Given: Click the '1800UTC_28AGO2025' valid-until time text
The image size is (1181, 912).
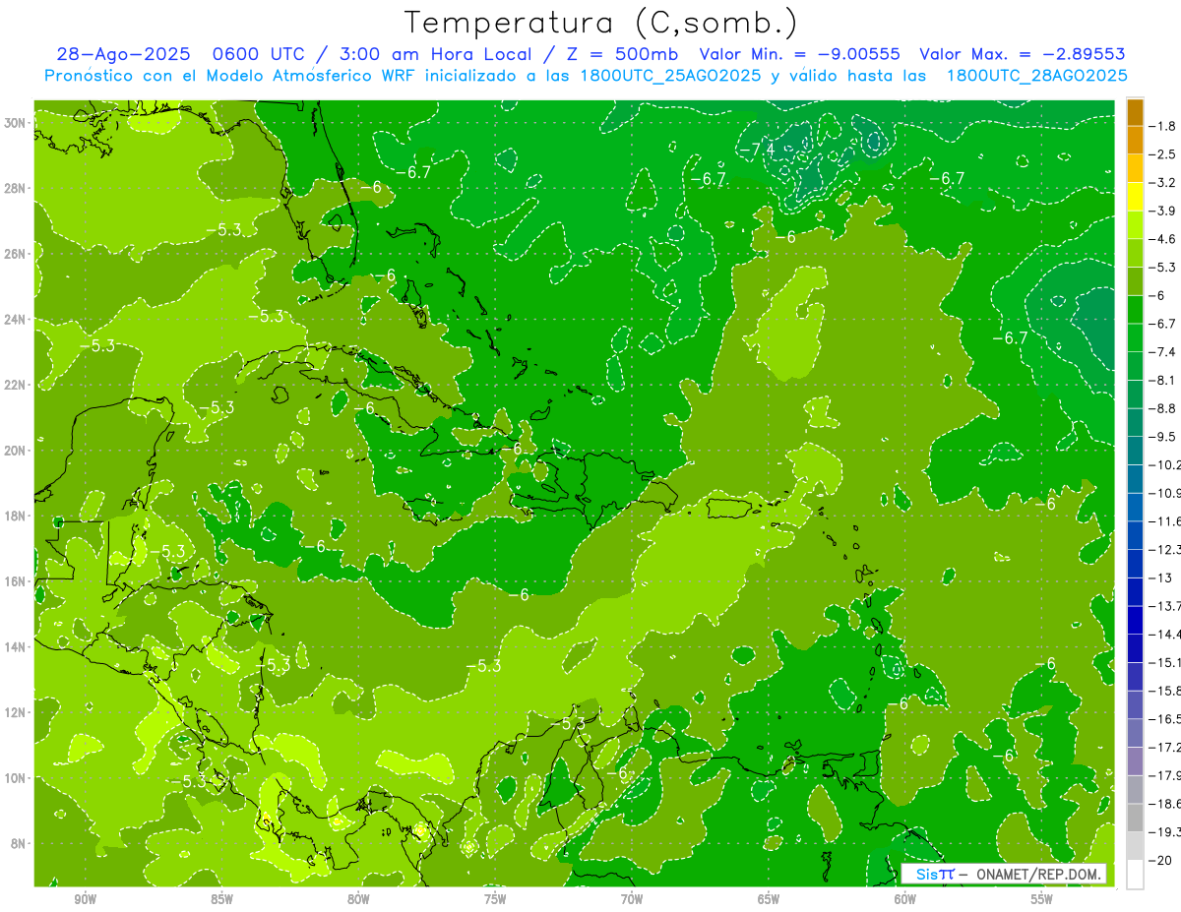Looking at the screenshot, I should coord(1035,76).
